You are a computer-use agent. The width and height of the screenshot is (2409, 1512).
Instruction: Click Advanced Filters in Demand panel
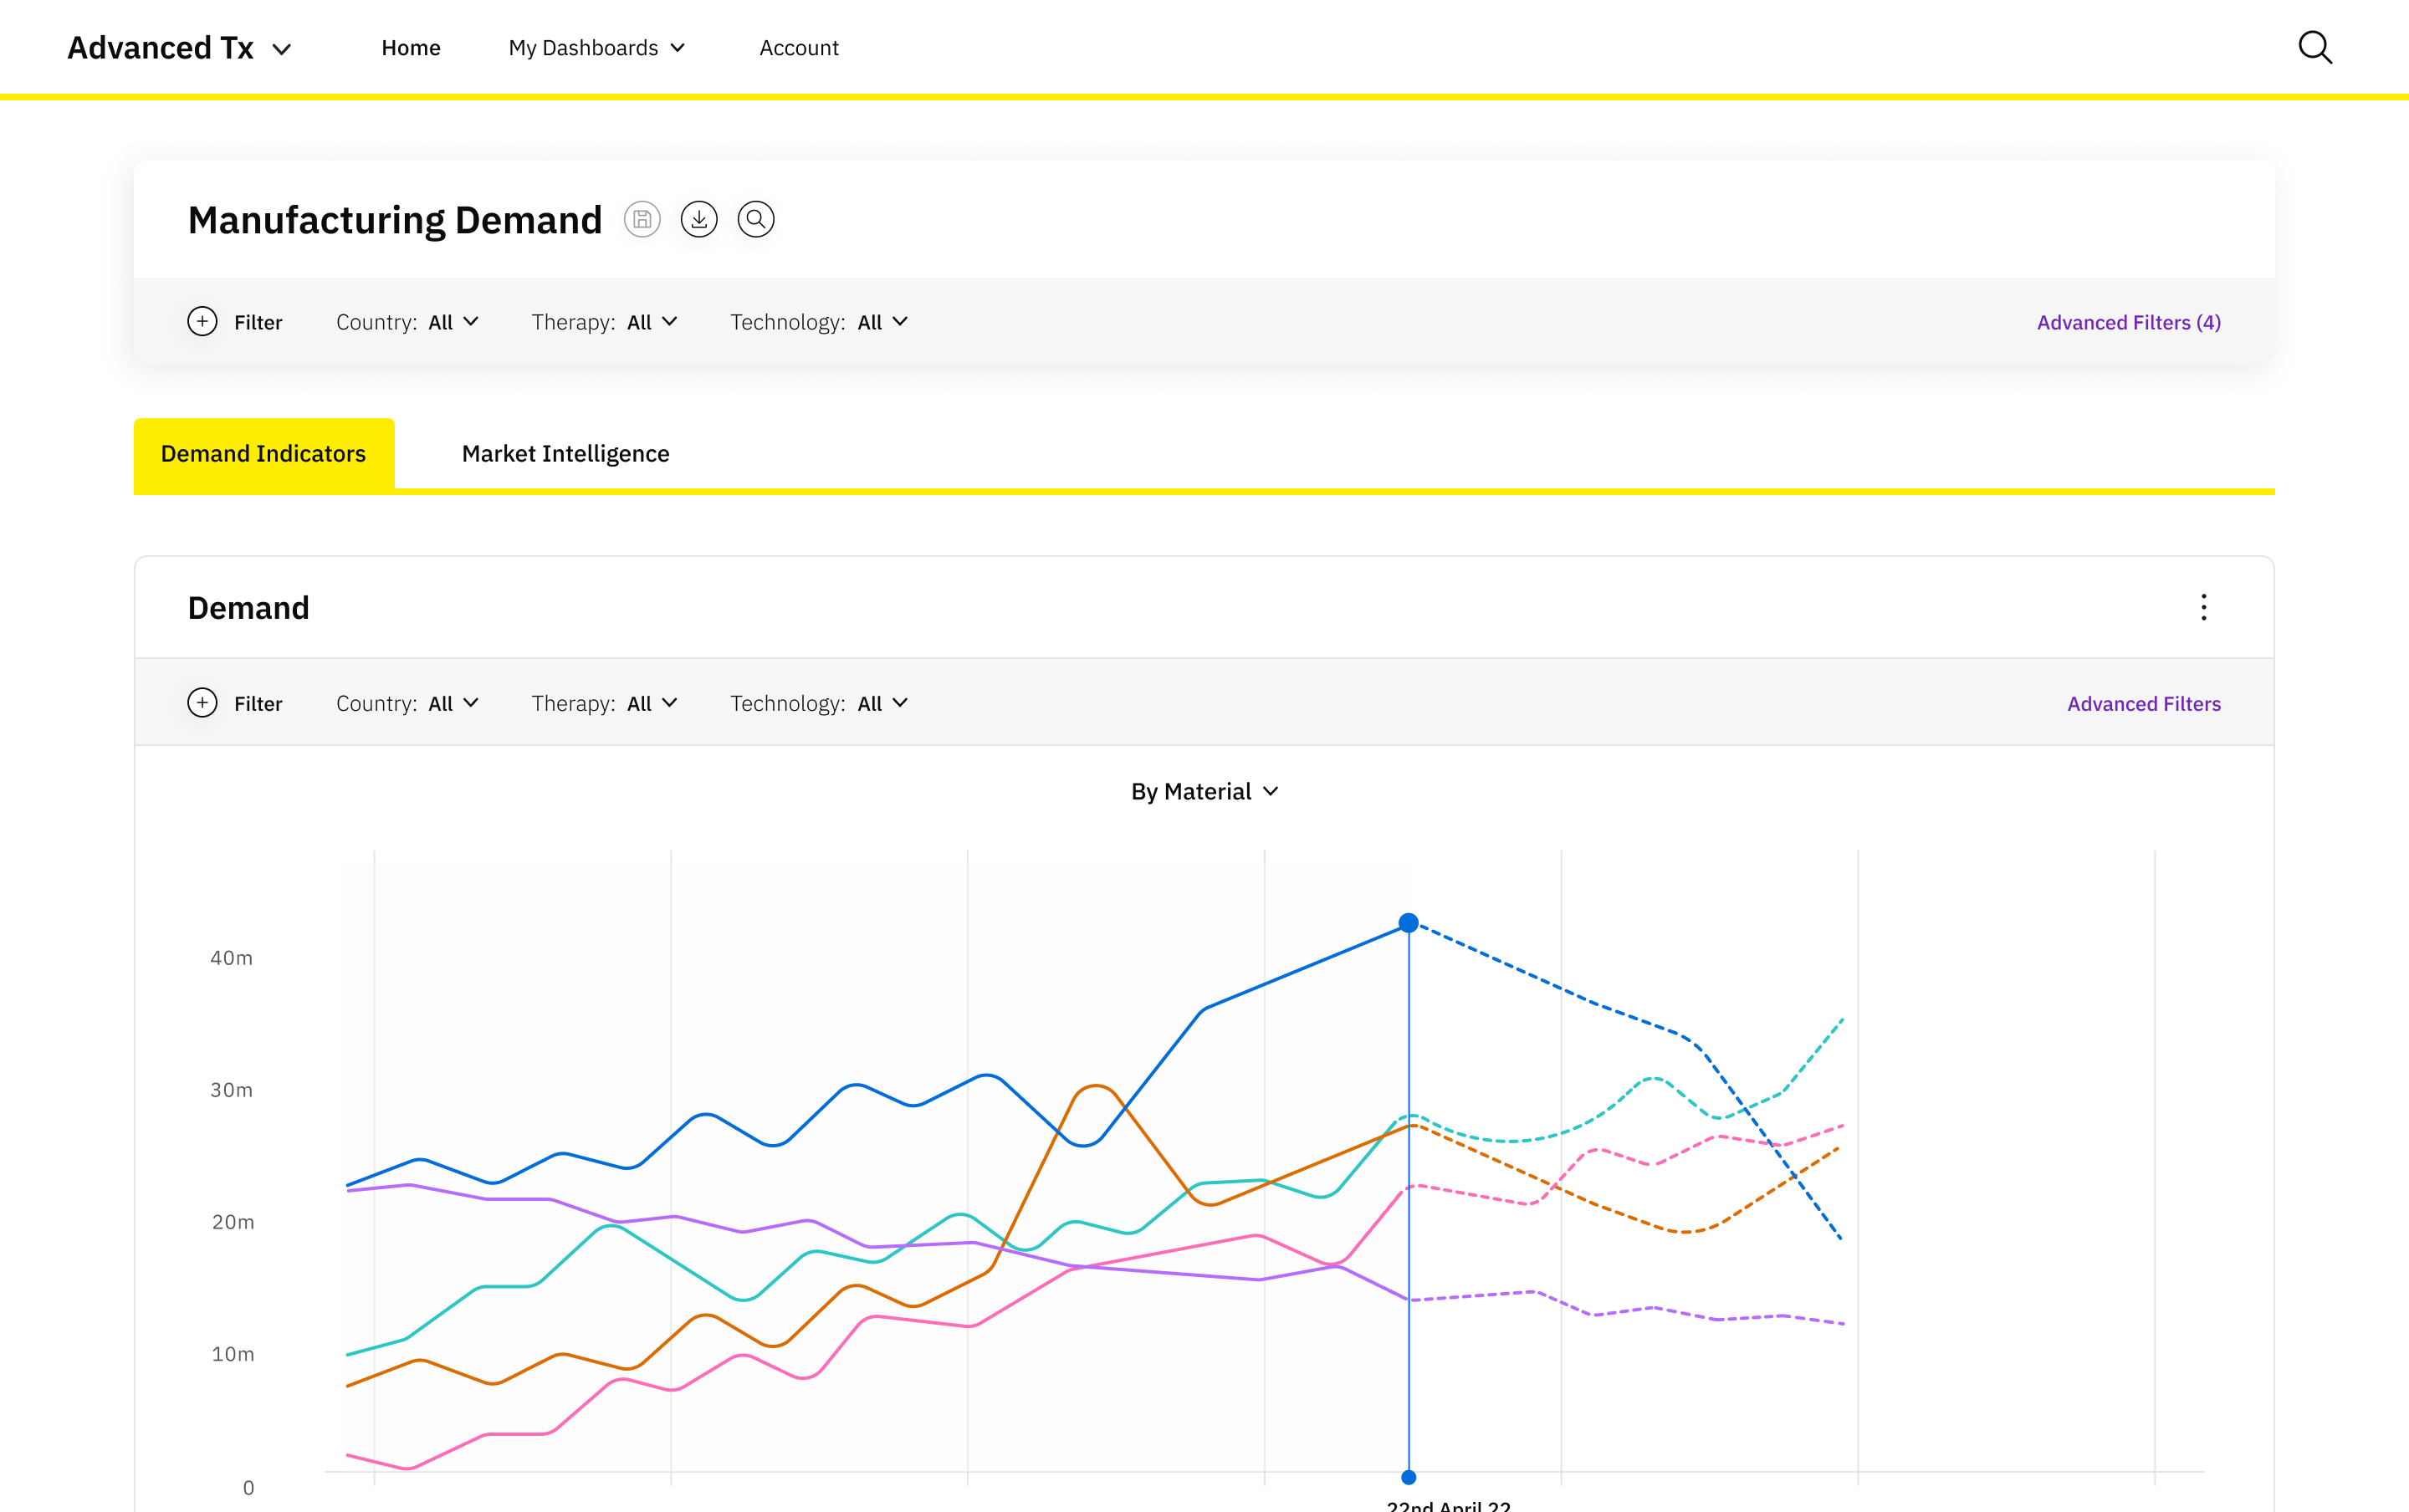[x=2143, y=703]
